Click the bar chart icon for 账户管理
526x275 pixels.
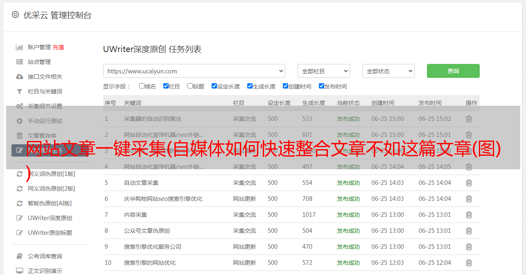point(19,47)
